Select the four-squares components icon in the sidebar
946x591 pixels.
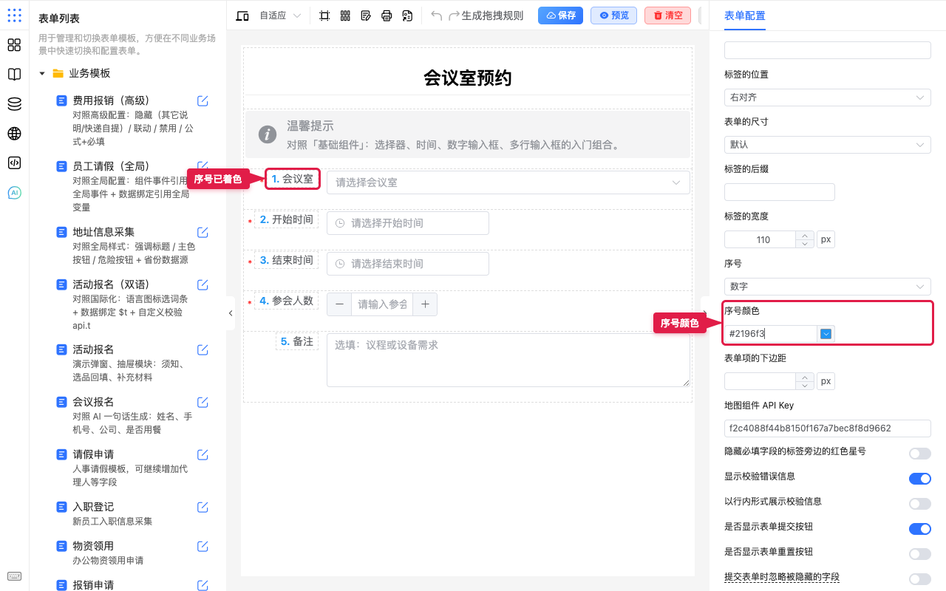click(14, 45)
